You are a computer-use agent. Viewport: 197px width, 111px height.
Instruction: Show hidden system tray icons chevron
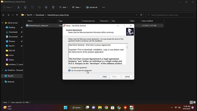click(x=172, y=108)
